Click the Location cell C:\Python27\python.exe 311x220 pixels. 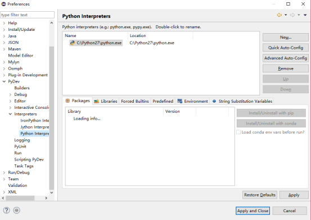pyautogui.click(x=152, y=43)
